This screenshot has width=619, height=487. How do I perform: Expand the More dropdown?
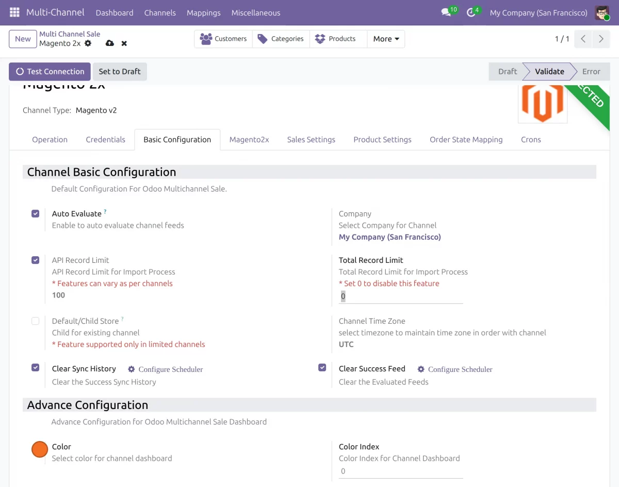click(x=386, y=39)
